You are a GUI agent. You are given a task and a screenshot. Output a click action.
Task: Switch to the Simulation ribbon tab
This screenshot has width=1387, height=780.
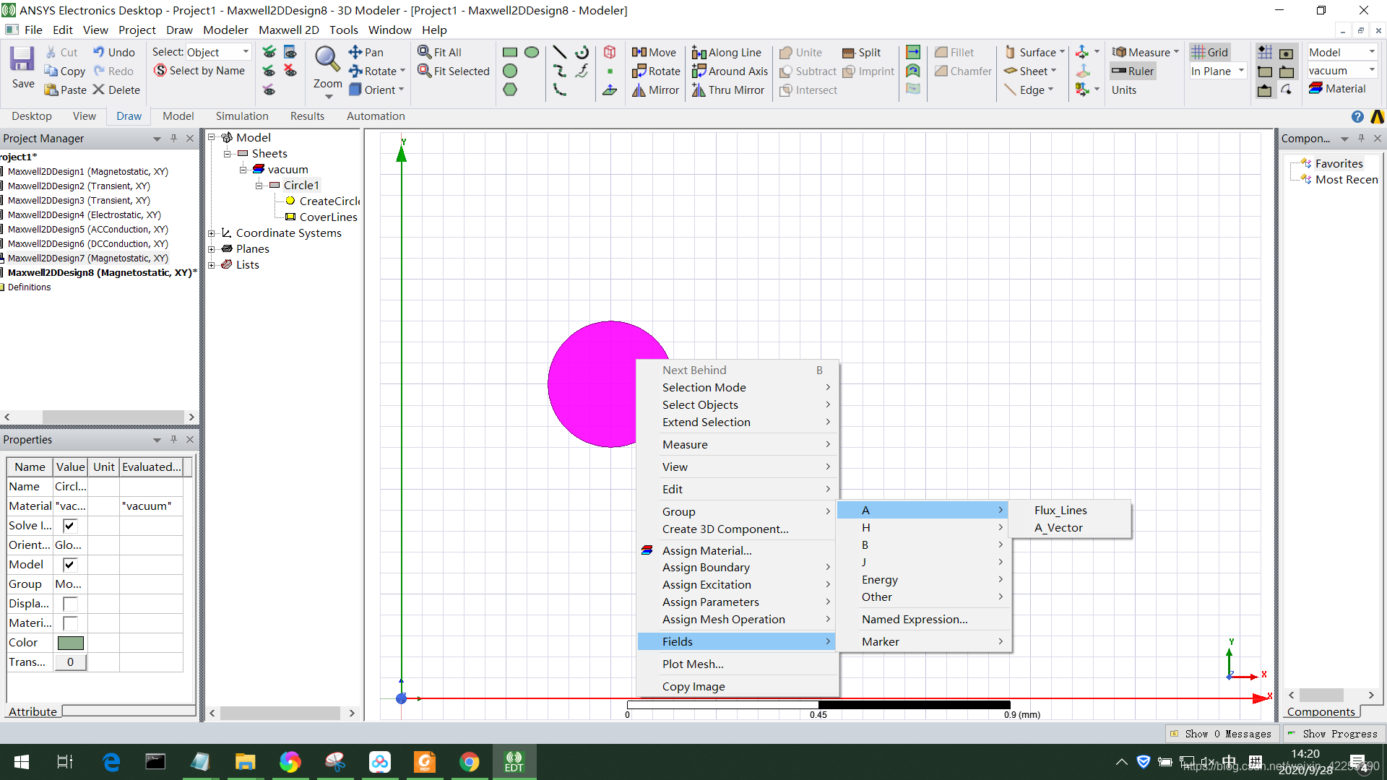click(x=241, y=116)
